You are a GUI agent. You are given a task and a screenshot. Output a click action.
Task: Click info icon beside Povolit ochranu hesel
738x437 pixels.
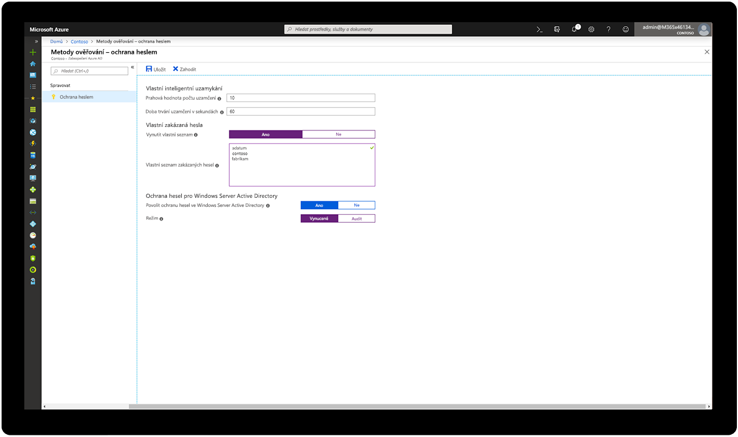pyautogui.click(x=268, y=206)
